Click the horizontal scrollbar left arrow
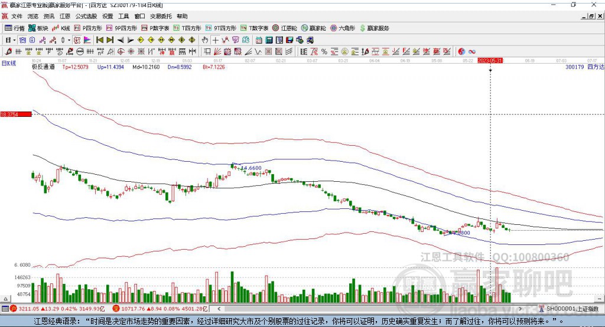Image resolution: width=605 pixels, height=327 pixels. (x=219, y=309)
